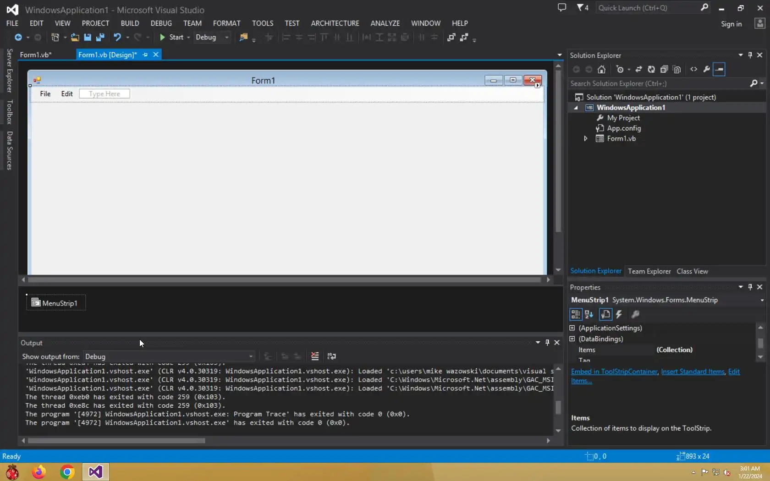Open the notifications flag with count 4
Viewport: 770px width, 481px height.
point(583,8)
